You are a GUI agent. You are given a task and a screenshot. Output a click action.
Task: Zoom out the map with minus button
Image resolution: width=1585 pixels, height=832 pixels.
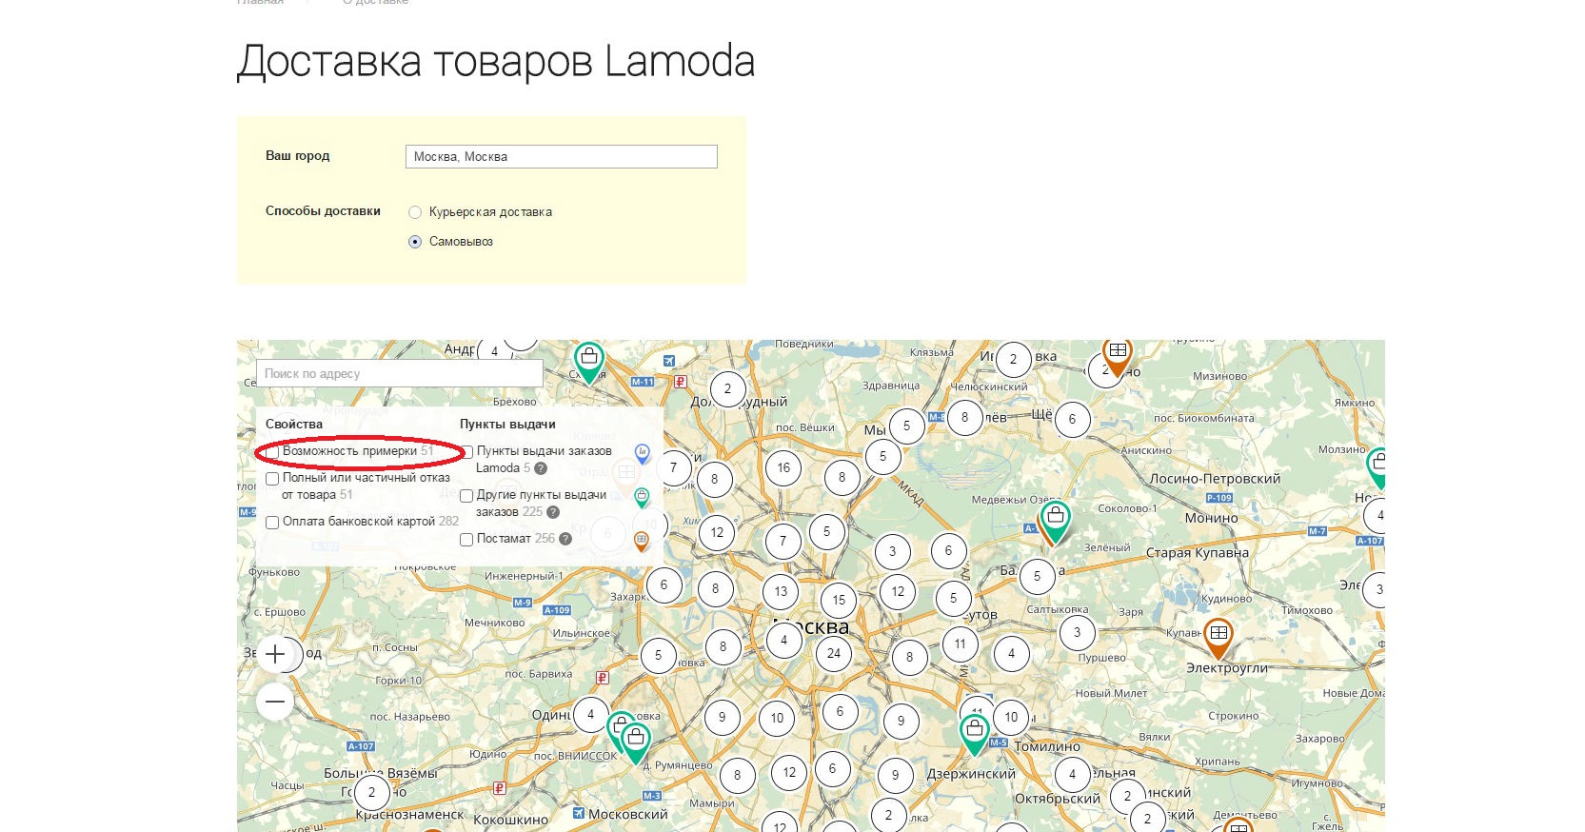[x=275, y=702]
